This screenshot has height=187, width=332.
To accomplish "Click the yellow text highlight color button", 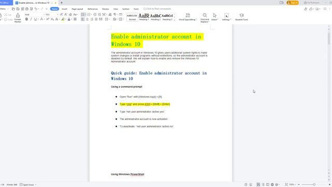I will (x=63, y=19).
